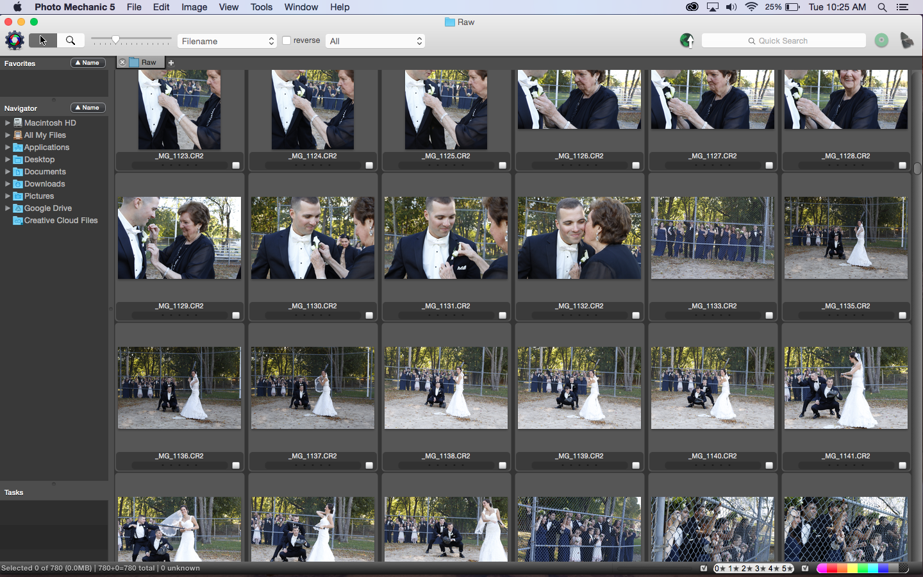The height and width of the screenshot is (577, 923).
Task: Expand the Desktop folder tree
Action: (8, 160)
